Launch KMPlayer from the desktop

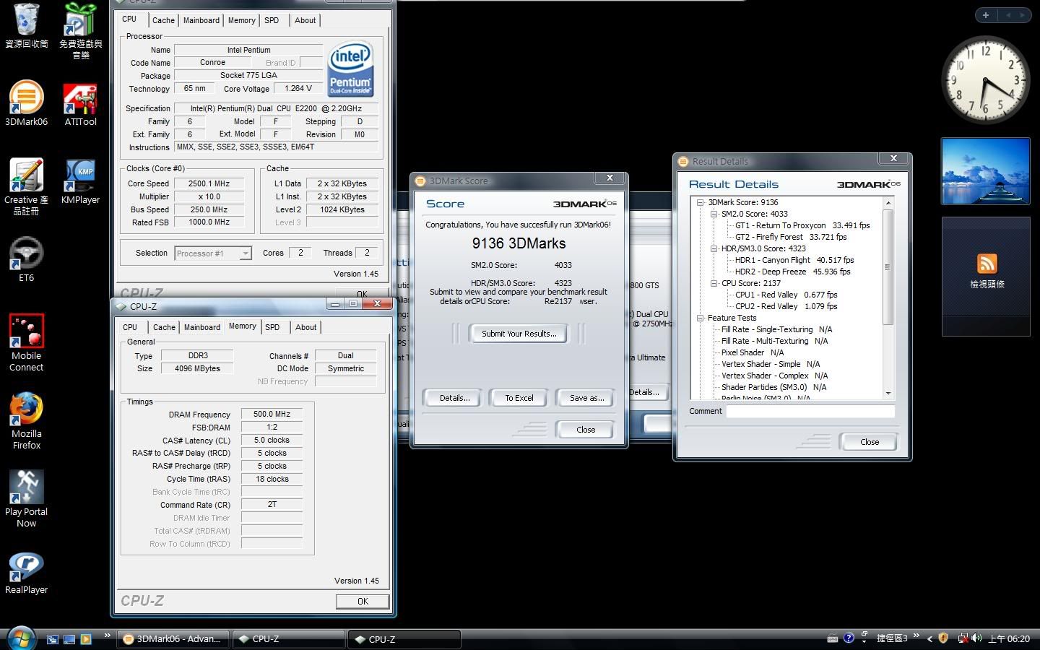pyautogui.click(x=80, y=182)
